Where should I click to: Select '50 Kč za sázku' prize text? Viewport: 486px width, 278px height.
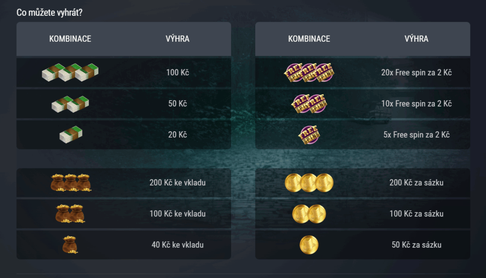pyautogui.click(x=416, y=245)
